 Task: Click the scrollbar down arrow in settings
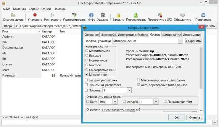click(201, 111)
